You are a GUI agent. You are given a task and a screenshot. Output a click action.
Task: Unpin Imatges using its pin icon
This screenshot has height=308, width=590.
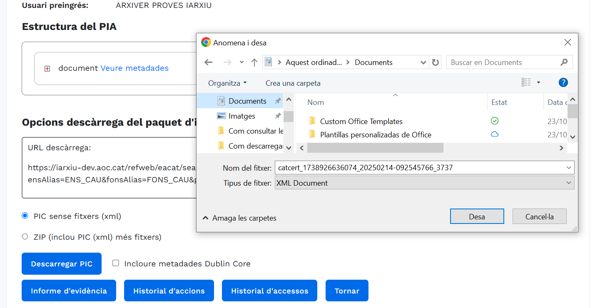tap(278, 116)
